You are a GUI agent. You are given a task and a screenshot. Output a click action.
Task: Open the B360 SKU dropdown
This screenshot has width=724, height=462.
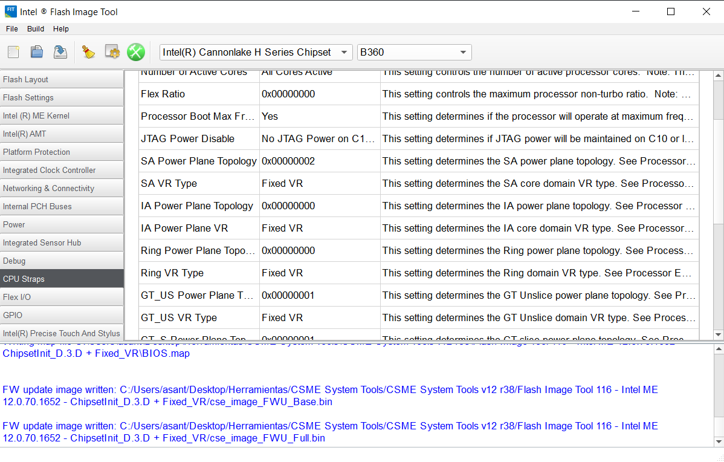tap(414, 52)
